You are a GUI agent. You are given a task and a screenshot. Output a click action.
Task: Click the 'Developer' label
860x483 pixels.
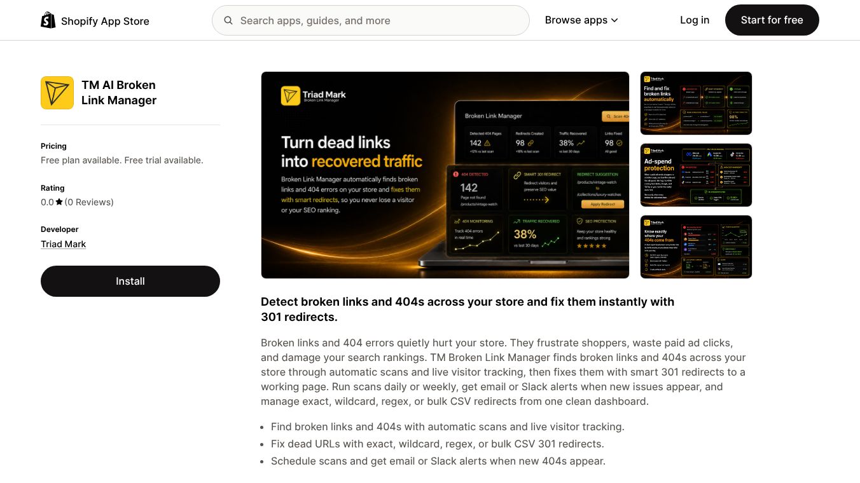tap(60, 229)
